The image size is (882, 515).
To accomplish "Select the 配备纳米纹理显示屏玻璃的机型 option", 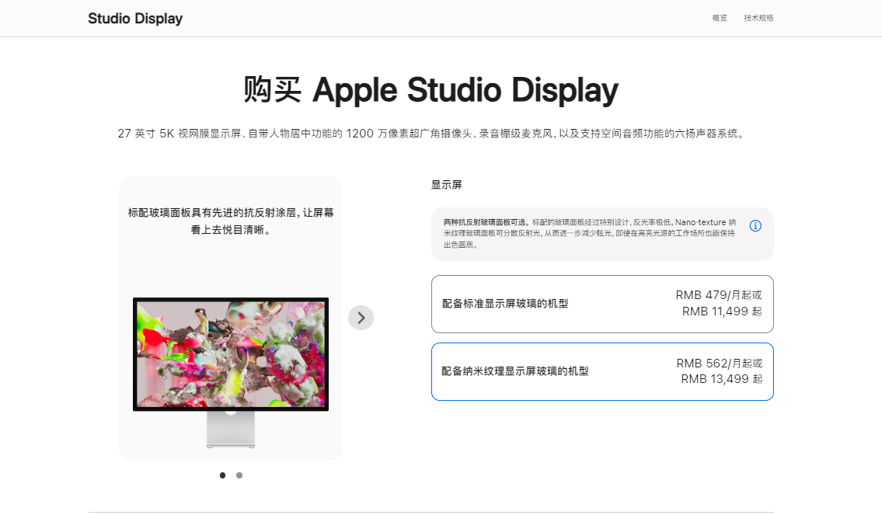I will tap(602, 371).
